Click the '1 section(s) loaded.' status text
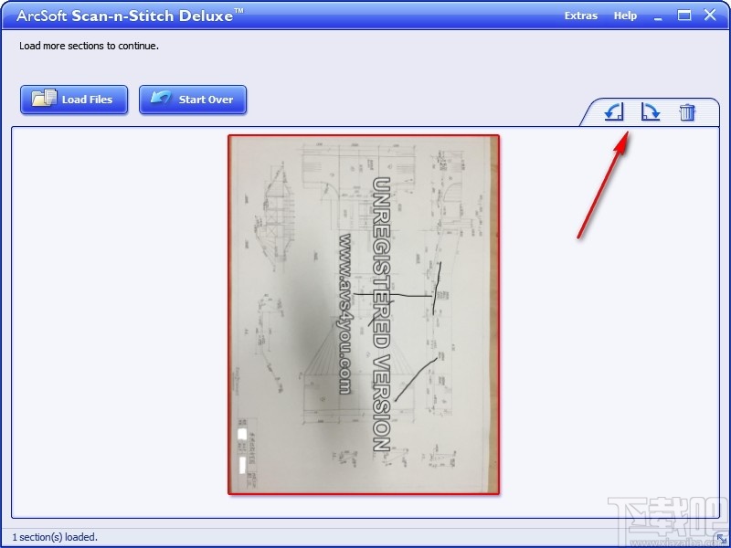The height and width of the screenshot is (548, 731). [x=55, y=537]
